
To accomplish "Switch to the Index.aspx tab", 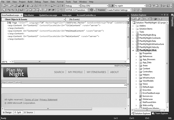I will point(67,15).
